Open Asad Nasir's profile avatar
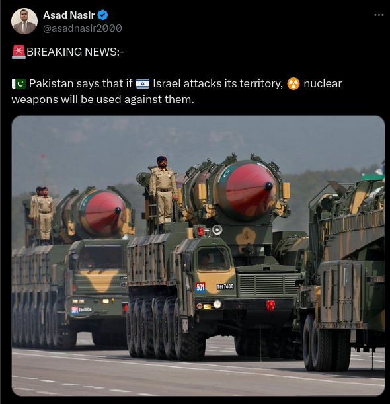This screenshot has height=404, width=390. coord(24,21)
